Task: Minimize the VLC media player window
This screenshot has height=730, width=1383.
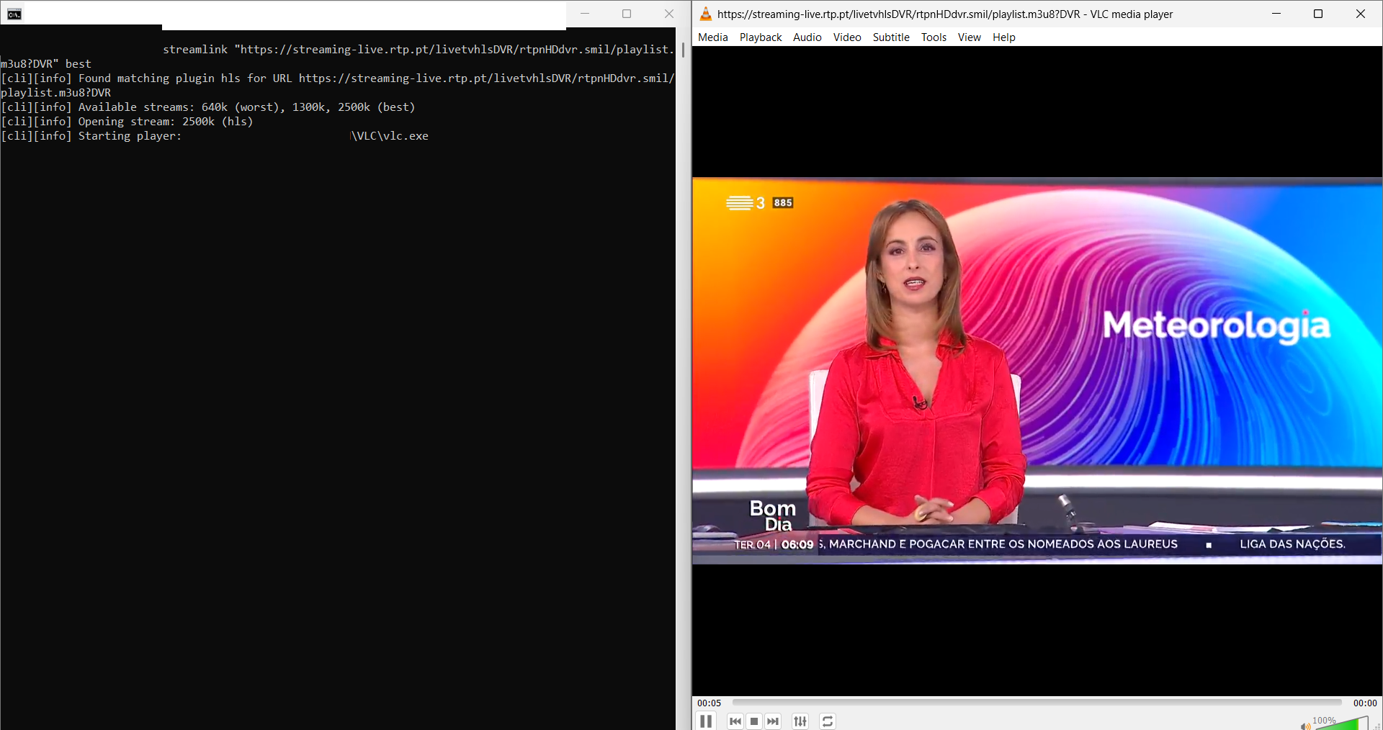Action: pos(1276,14)
